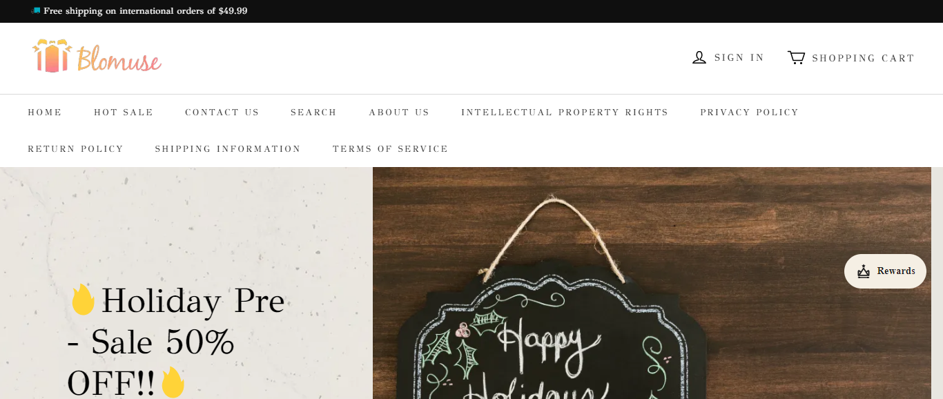Select Contact Us in navigation
943x399 pixels.
click(x=222, y=113)
